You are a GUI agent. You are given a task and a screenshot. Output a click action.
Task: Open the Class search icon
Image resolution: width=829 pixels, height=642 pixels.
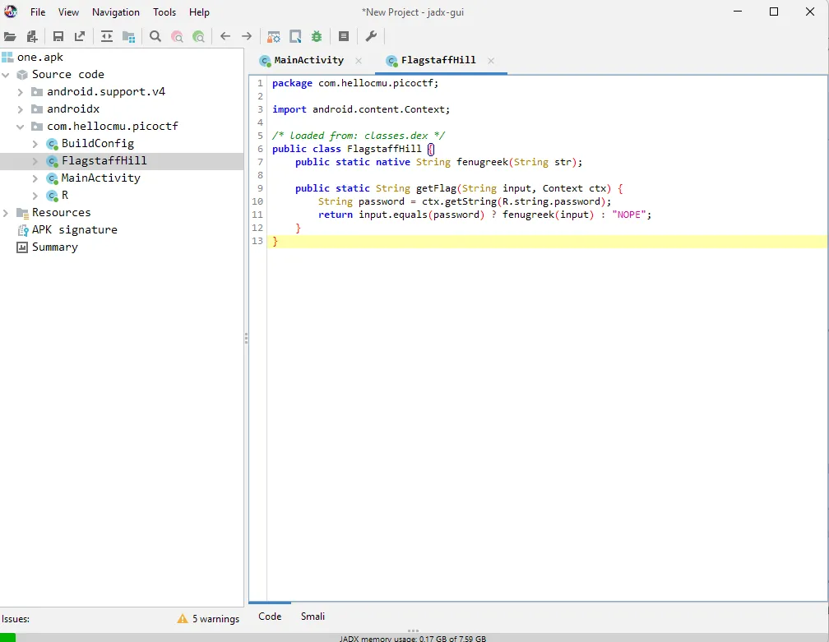(177, 36)
